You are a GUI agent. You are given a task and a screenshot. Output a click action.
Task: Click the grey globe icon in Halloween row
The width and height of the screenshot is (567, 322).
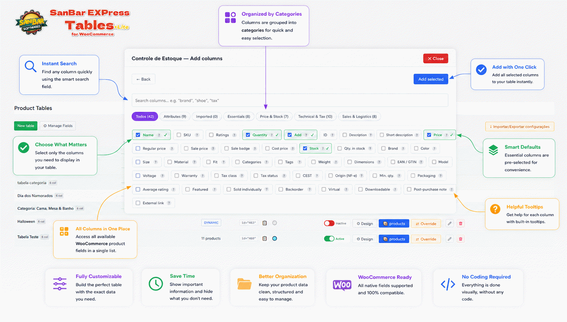(275, 223)
